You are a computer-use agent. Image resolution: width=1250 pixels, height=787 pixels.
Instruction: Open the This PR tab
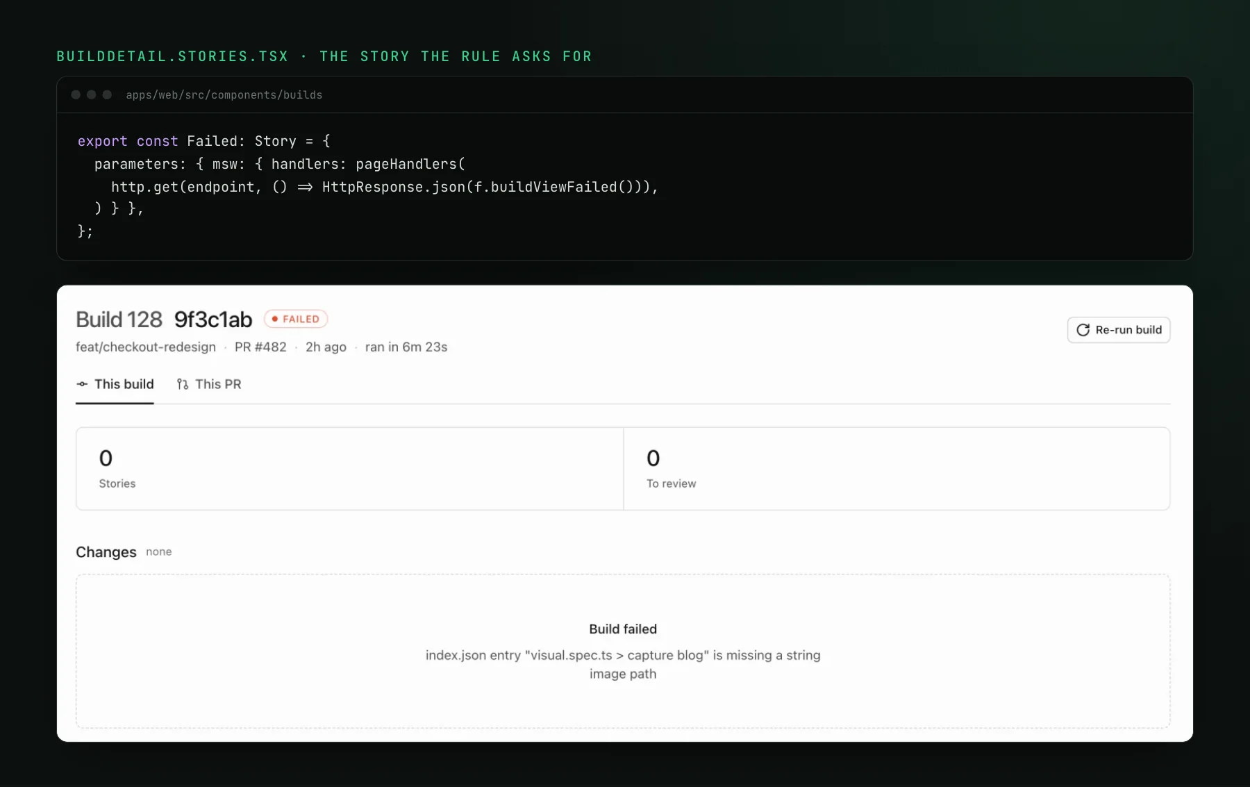click(x=209, y=384)
